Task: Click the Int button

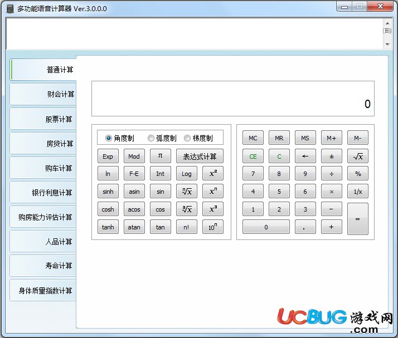Action: pos(161,173)
